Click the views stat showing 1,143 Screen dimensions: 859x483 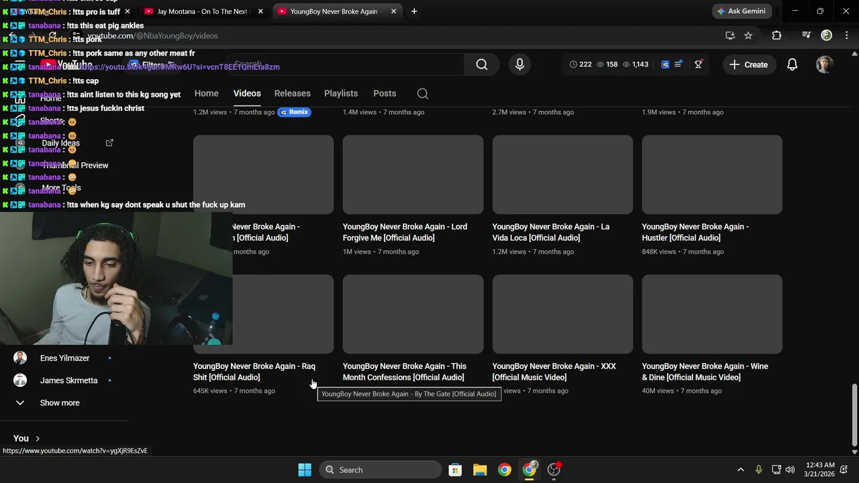[636, 64]
